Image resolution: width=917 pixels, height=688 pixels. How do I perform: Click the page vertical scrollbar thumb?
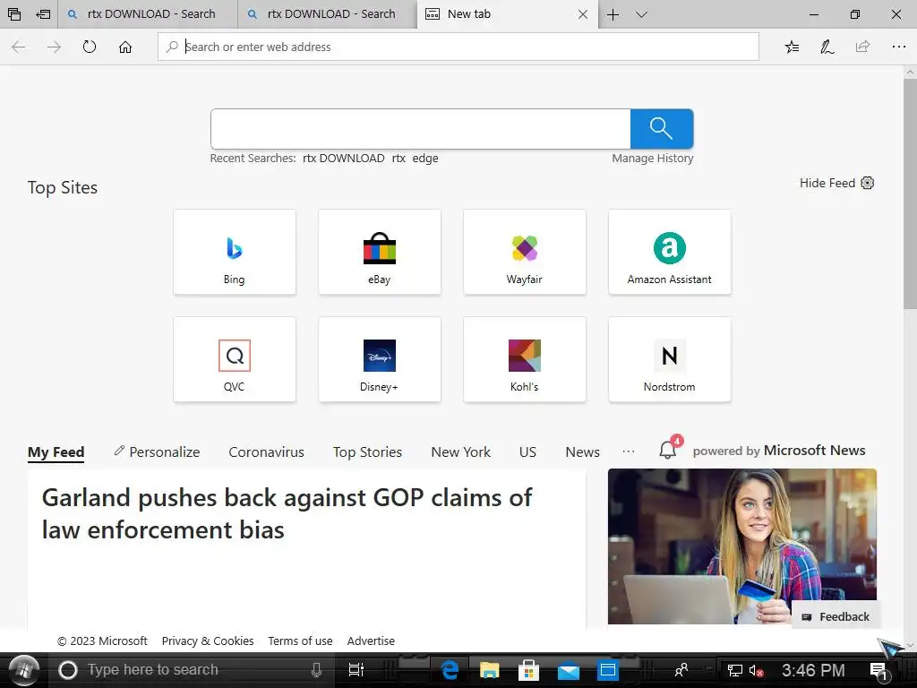pyautogui.click(x=910, y=193)
